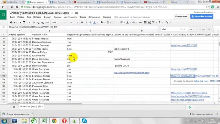Go to next search result
The width and height of the screenshot is (220, 124).
[x=196, y=29]
